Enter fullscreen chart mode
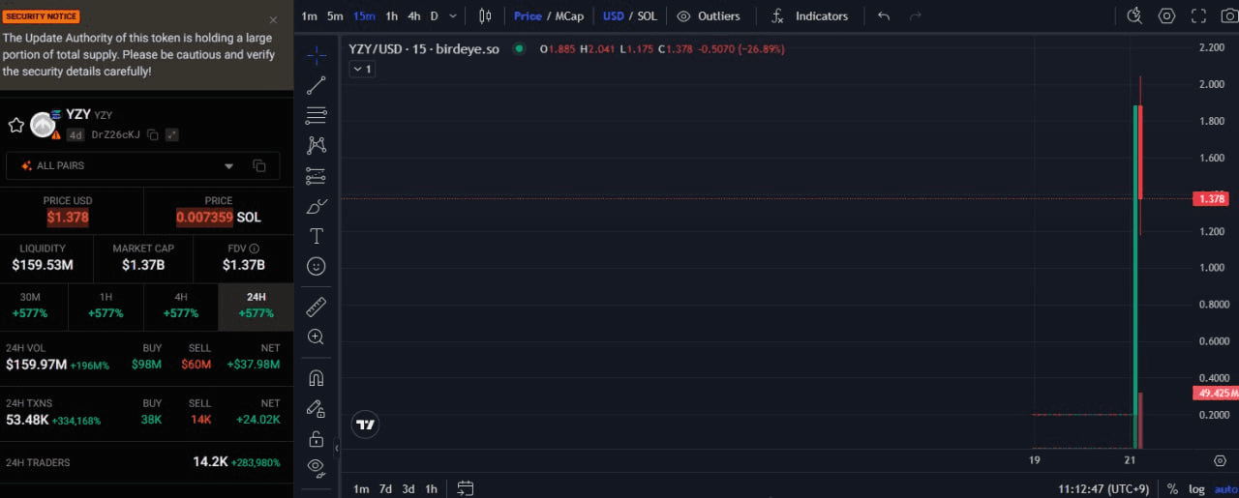Viewport: 1239px width, 498px height. coord(1198,15)
